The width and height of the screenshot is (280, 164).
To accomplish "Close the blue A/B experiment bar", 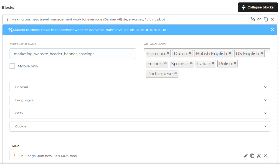I will 272,30.
